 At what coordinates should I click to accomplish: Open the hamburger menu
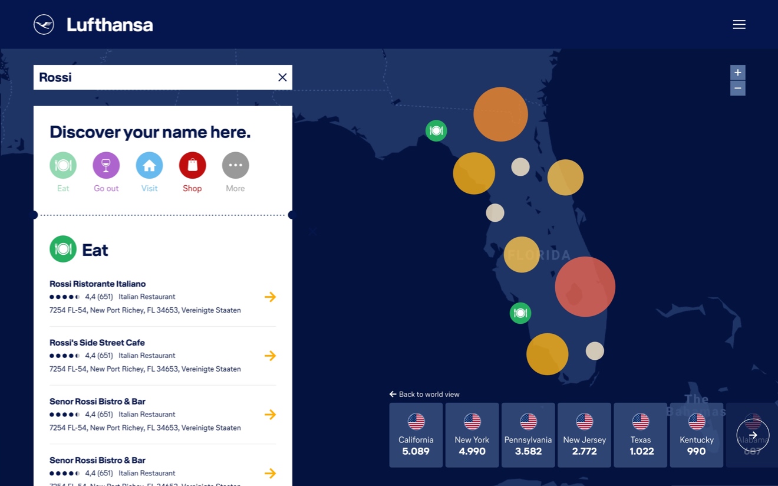(x=739, y=24)
